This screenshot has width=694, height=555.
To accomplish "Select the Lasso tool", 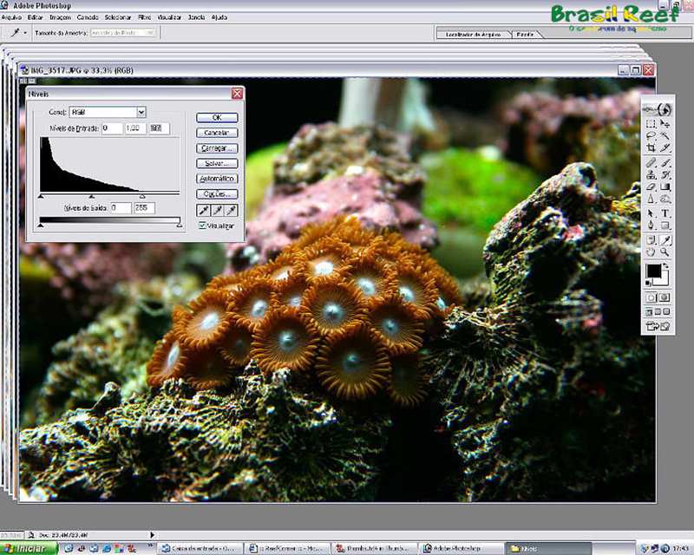I will 651,136.
